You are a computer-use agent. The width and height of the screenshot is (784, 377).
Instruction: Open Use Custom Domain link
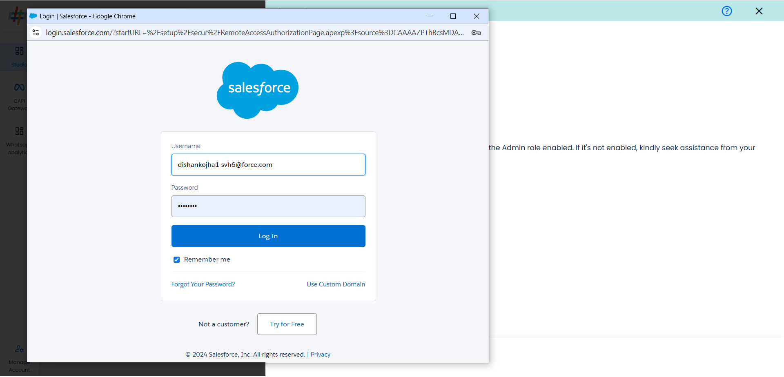click(336, 284)
